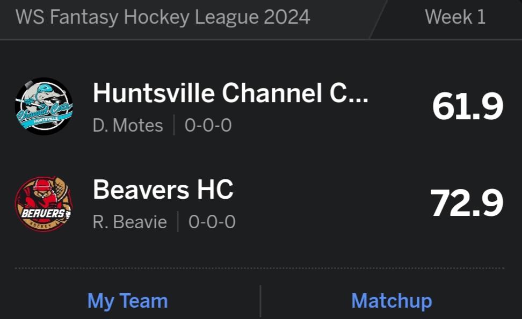Click manager name R. Beavie
Screen dimensions: 522x319
coord(129,222)
